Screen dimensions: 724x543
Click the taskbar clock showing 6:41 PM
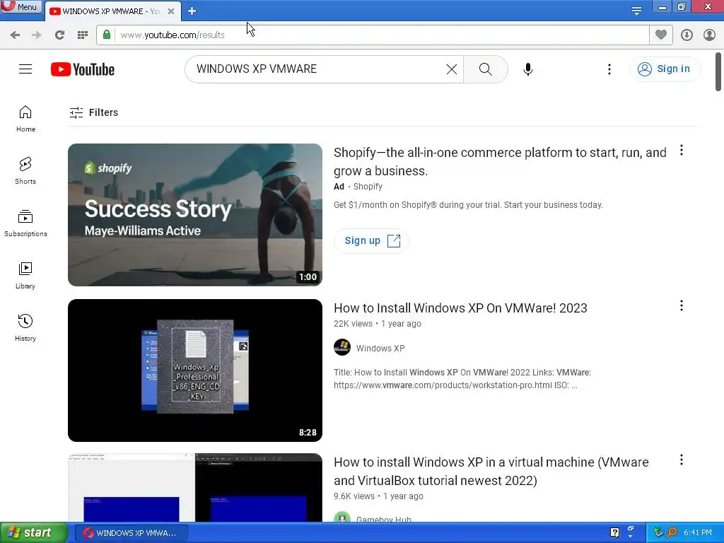698,533
